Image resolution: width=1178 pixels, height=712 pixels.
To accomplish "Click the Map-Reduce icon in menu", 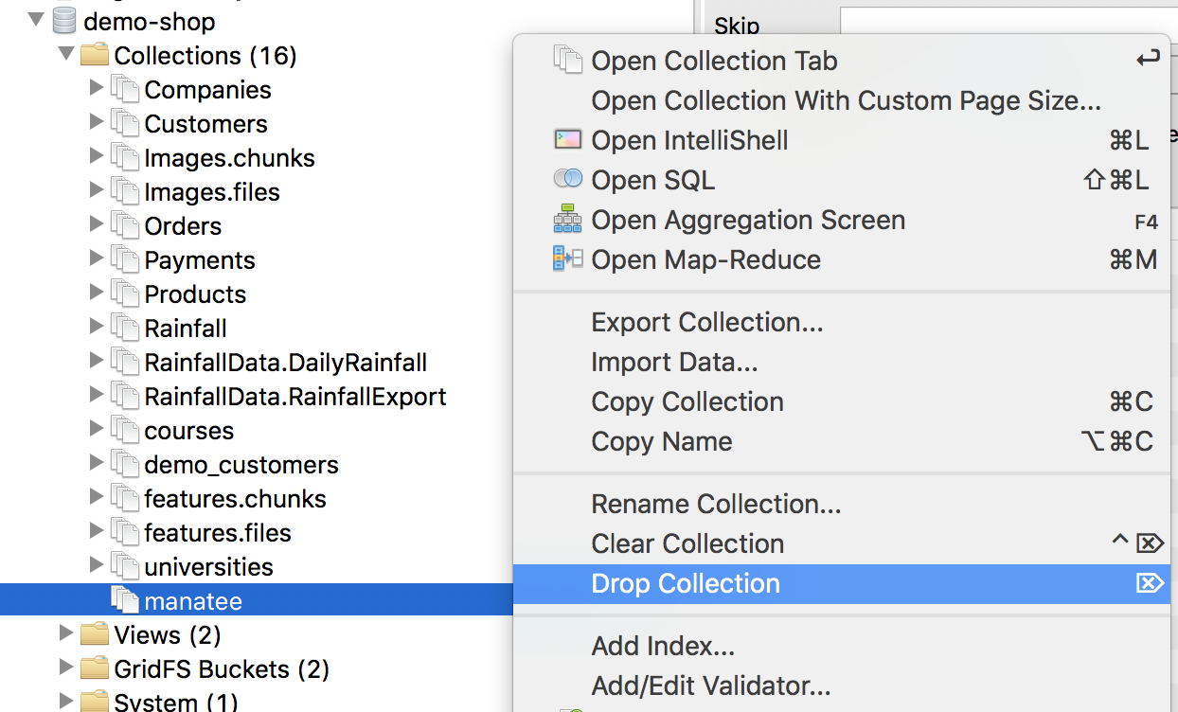I will [x=567, y=259].
